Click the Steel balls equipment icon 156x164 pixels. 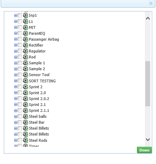[x=25, y=116]
